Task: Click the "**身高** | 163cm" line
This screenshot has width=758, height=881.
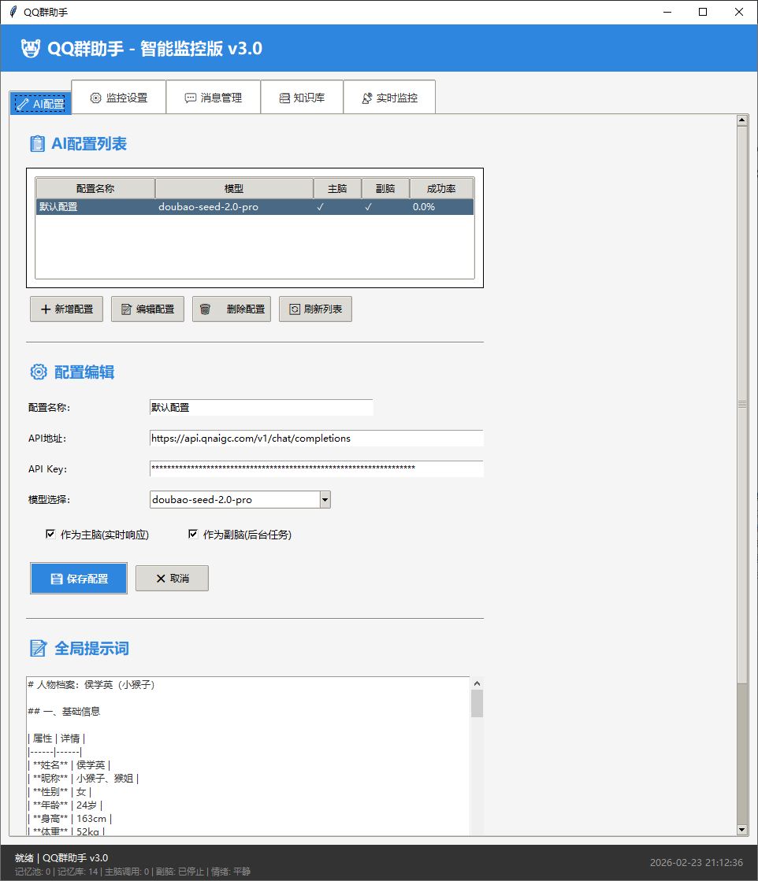Action: pos(69,819)
